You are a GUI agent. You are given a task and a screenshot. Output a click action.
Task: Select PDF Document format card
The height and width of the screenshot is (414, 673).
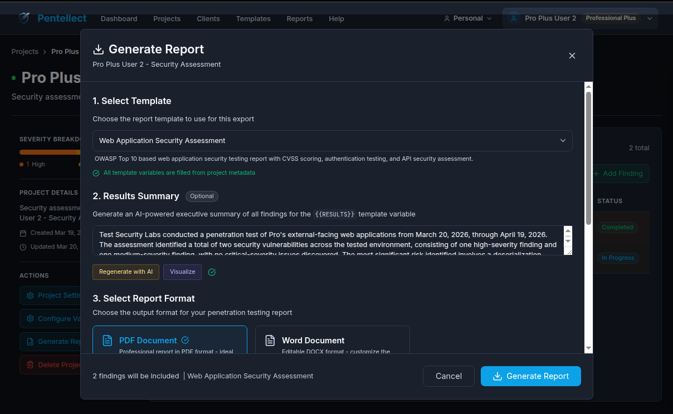[170, 340]
